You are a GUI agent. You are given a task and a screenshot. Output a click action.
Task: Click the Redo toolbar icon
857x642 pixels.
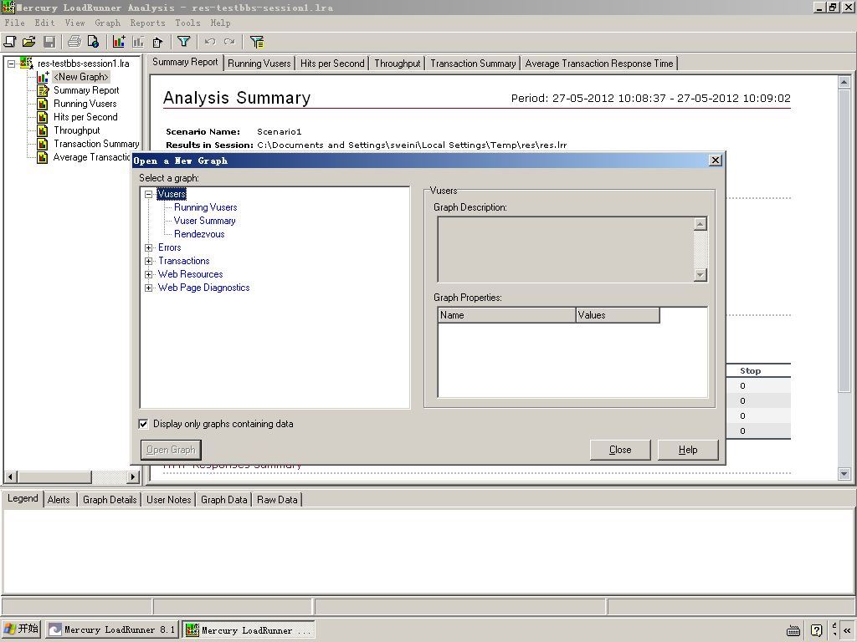click(229, 42)
